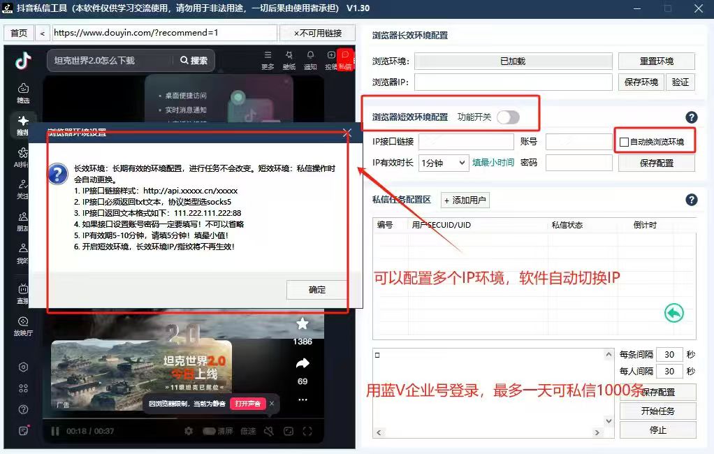Favorite the video with the star icon

303,324
